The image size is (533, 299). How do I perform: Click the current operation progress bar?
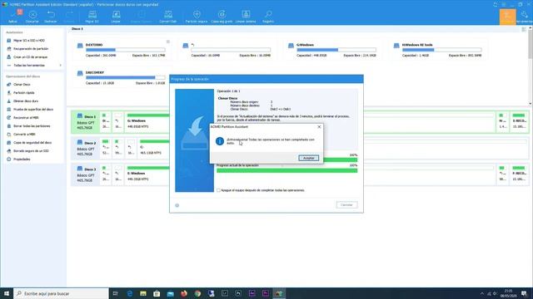pos(286,170)
